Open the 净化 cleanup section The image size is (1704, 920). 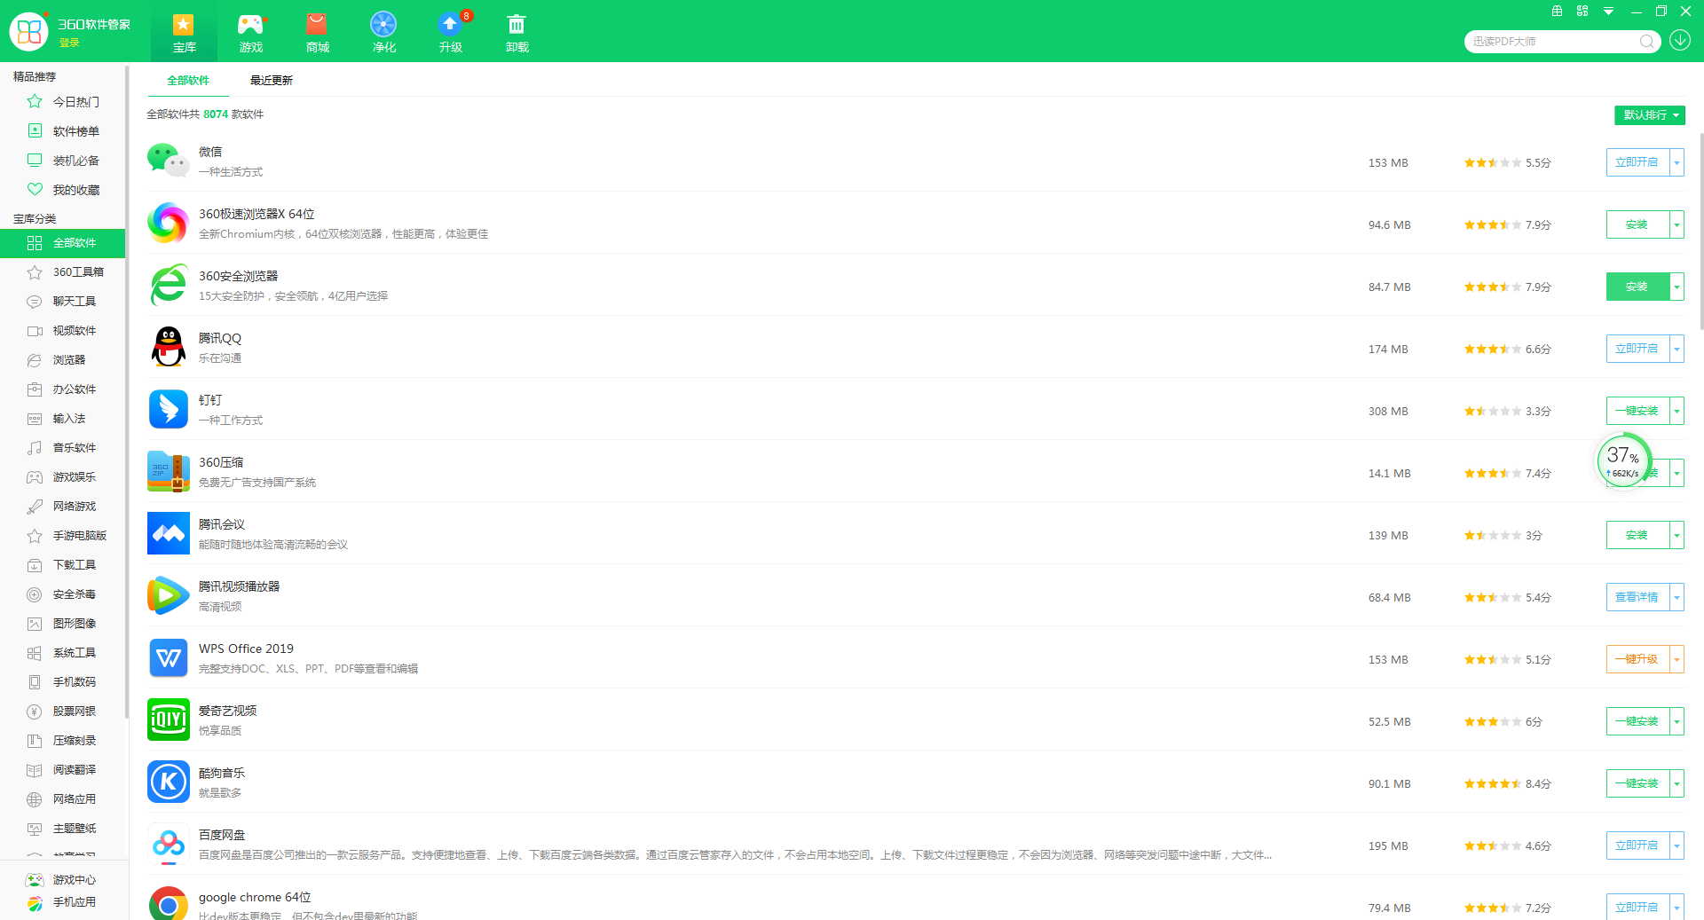(383, 32)
